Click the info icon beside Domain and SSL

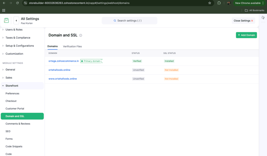coord(81,35)
